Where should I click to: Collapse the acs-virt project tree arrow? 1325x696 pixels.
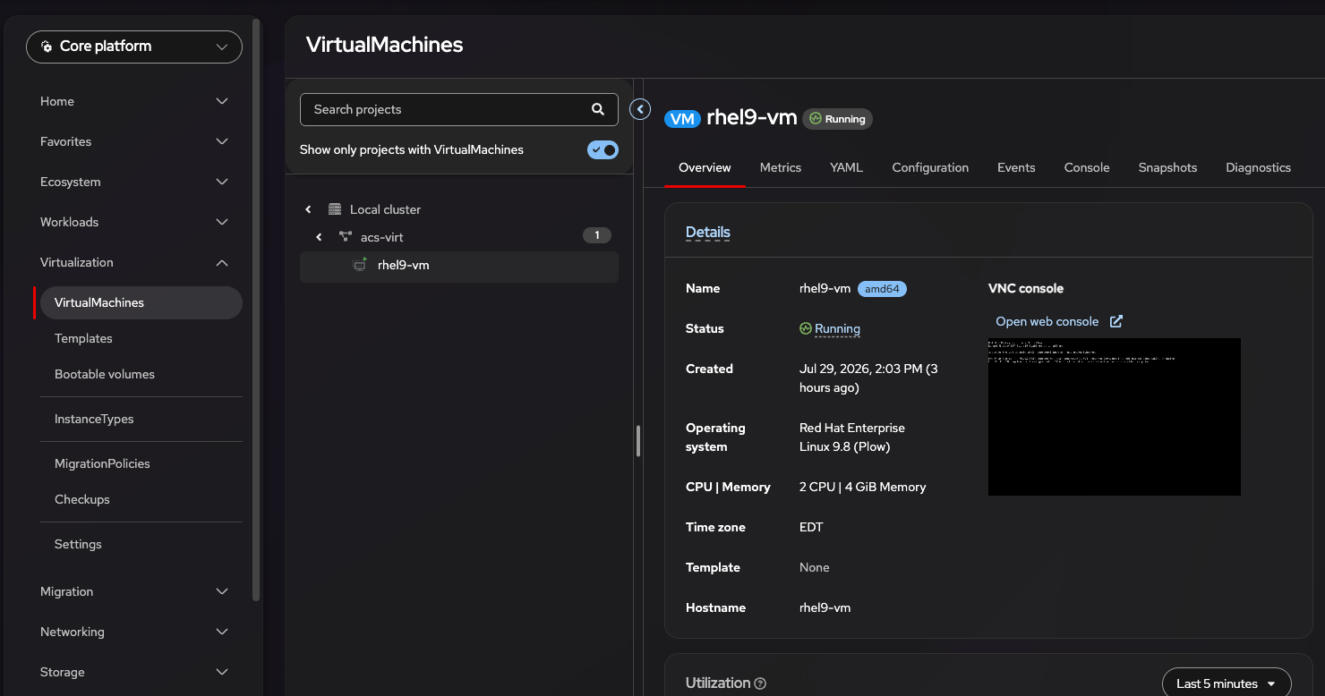pos(319,237)
